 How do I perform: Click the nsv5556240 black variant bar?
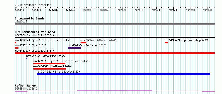[x=115, y=37]
